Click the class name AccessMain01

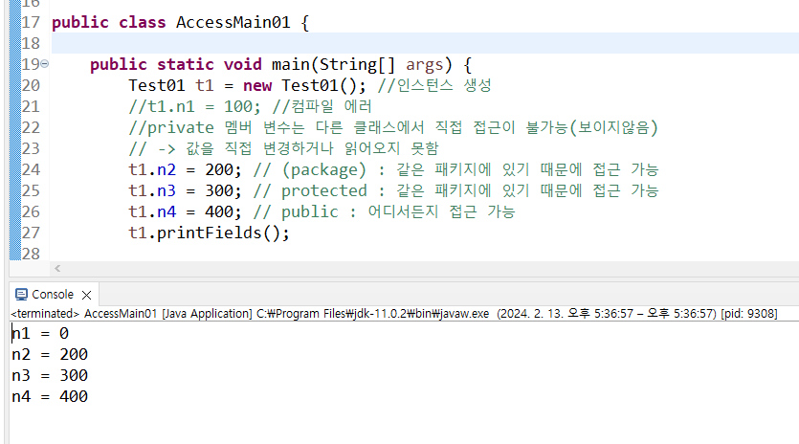[233, 22]
